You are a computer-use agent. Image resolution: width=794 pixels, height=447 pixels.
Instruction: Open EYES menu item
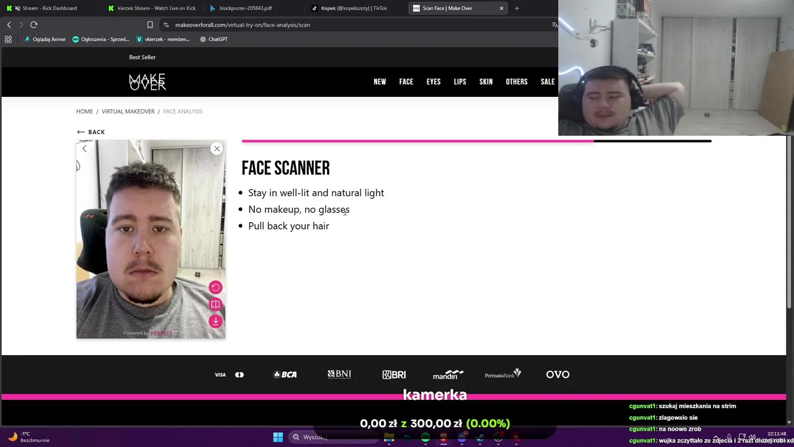(434, 82)
